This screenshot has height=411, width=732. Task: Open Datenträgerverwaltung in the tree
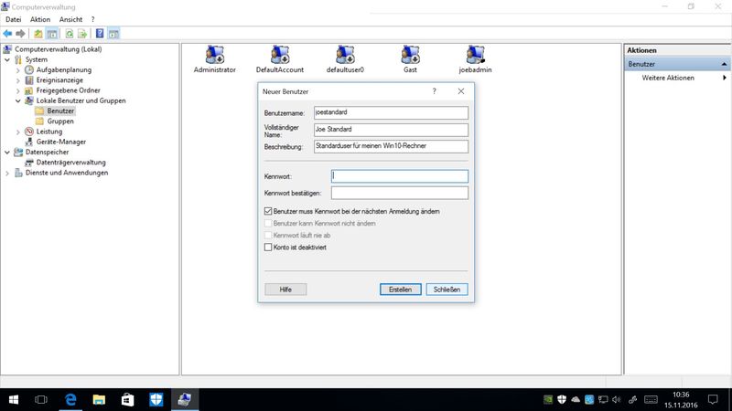[x=71, y=163]
